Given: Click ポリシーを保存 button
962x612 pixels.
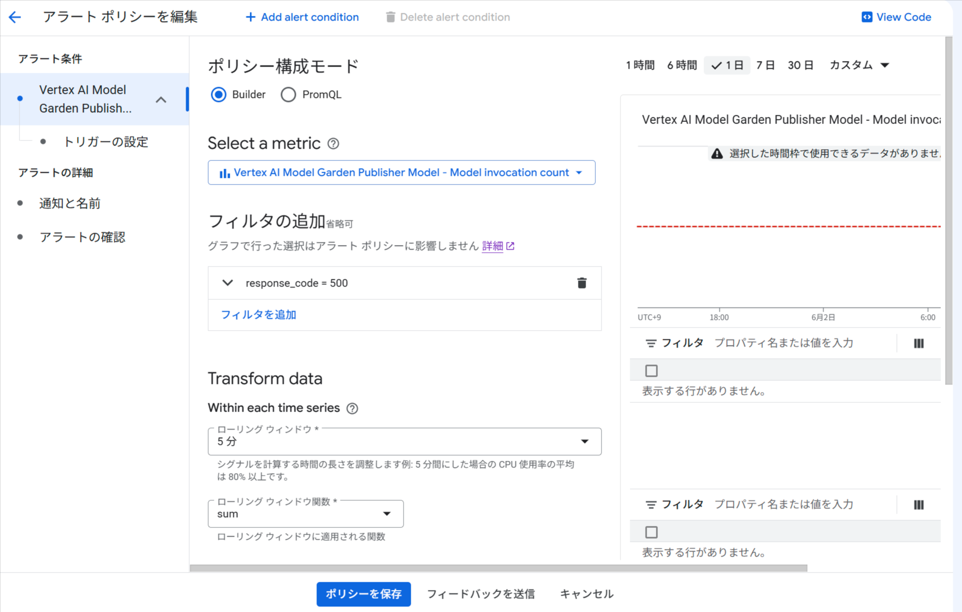Looking at the screenshot, I should (x=364, y=594).
